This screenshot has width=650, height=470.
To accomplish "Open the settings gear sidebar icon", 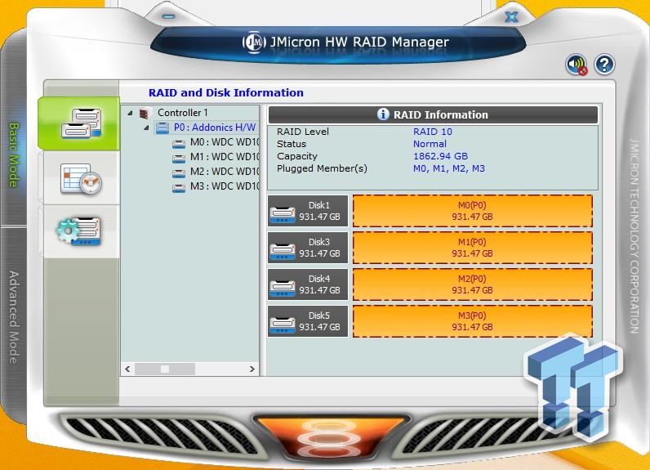I will pos(79,231).
